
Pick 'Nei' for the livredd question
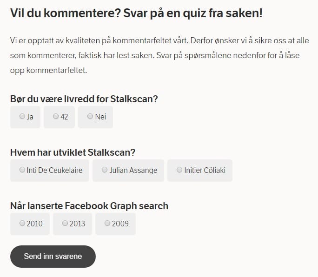(x=90, y=117)
